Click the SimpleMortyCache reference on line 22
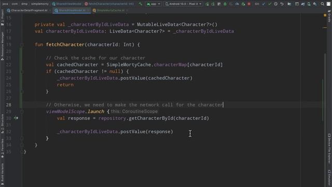Image resolution: width=332 pixels, height=187 pixels. pos(129,64)
